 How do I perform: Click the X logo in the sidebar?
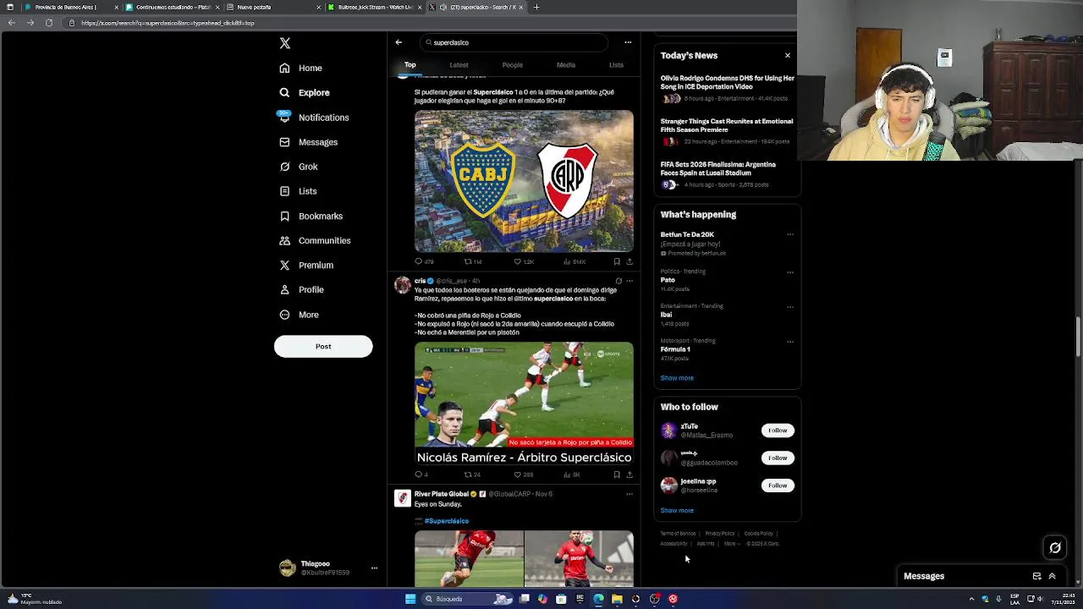[285, 43]
